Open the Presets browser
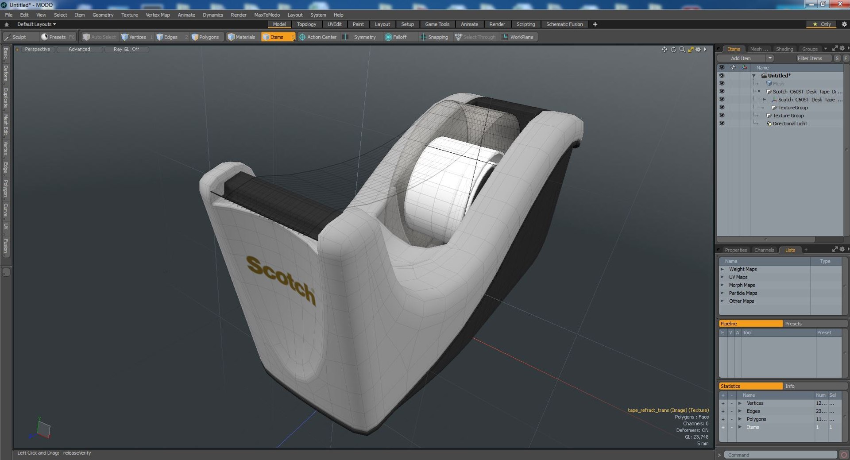 (x=57, y=37)
